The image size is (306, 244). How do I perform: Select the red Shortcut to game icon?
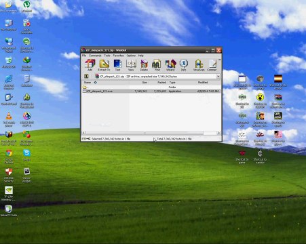[242, 157]
